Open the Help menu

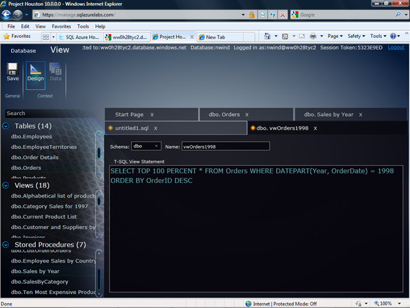click(100, 26)
